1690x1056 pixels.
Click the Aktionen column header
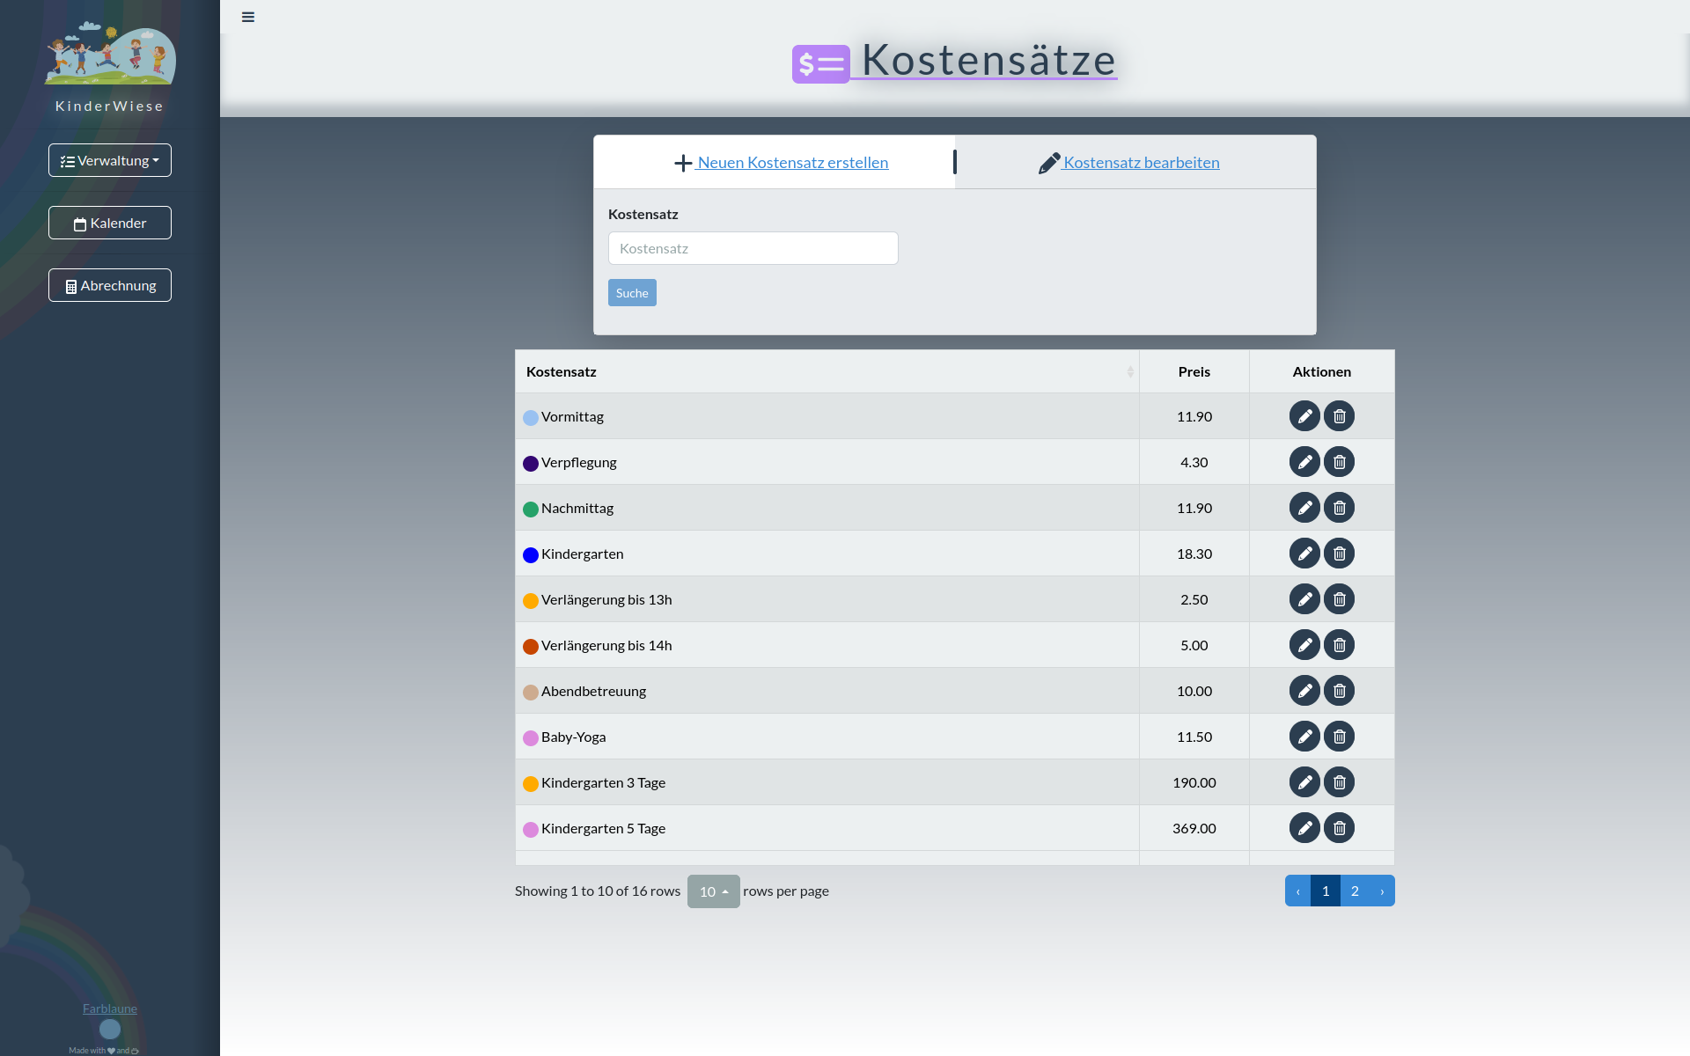pos(1322,371)
